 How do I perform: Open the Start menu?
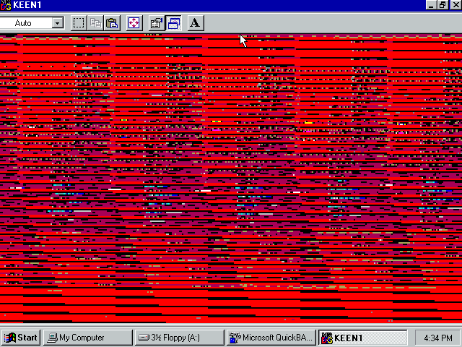point(21,338)
